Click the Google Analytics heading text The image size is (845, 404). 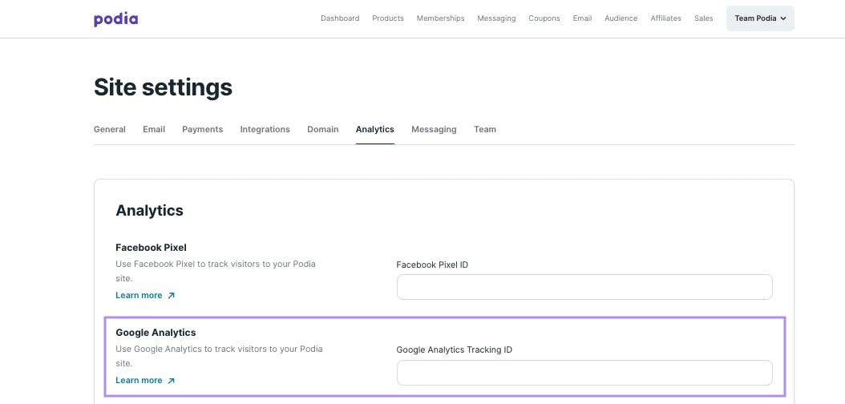tap(156, 333)
